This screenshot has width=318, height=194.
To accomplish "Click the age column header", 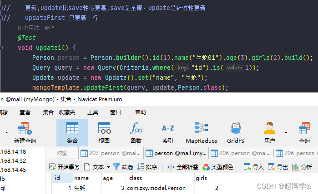I will (x=114, y=178).
